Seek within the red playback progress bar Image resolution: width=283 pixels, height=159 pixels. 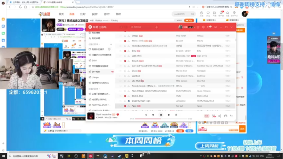pyautogui.click(x=161, y=119)
